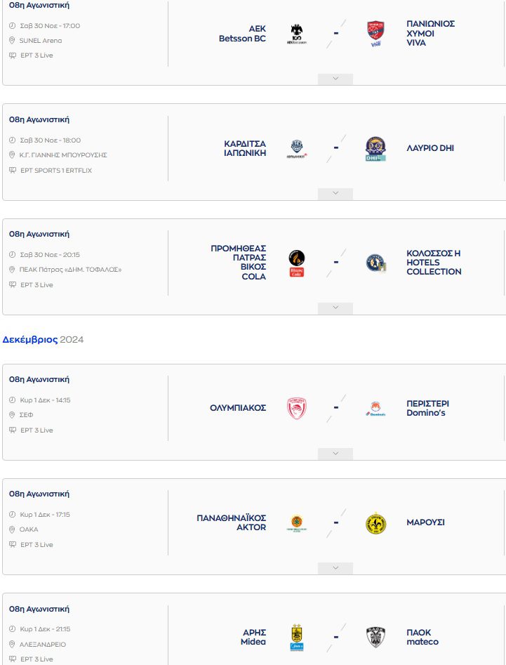Click the Karditsa Iaponiki team logo

[x=297, y=148]
